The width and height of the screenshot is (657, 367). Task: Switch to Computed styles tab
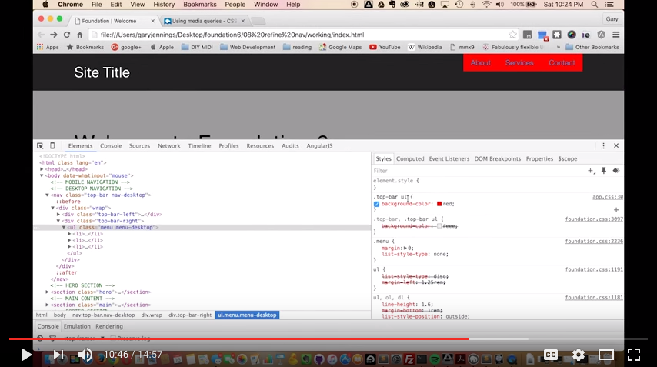coord(410,158)
